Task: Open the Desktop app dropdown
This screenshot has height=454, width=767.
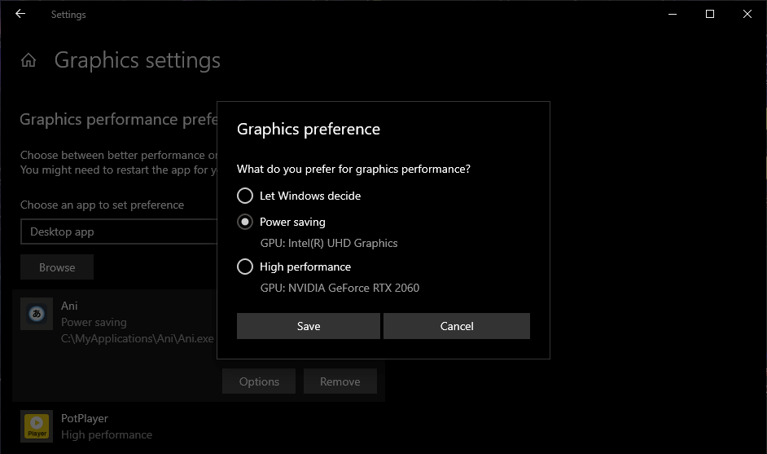Action: coord(118,231)
